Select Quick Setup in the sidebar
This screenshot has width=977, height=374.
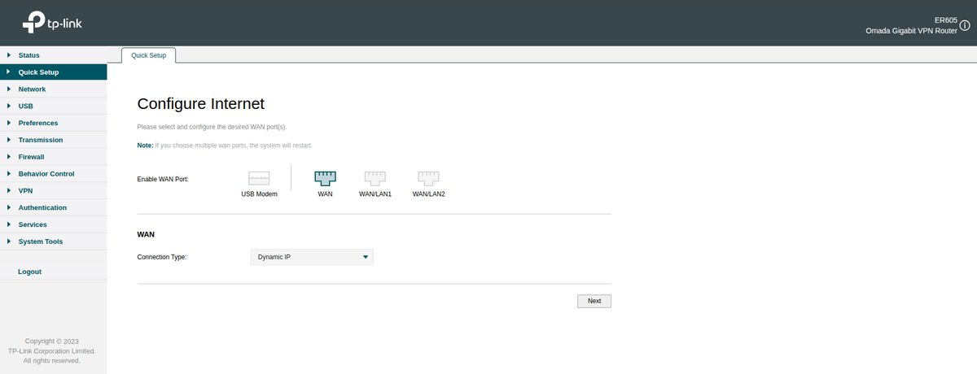[x=53, y=72]
